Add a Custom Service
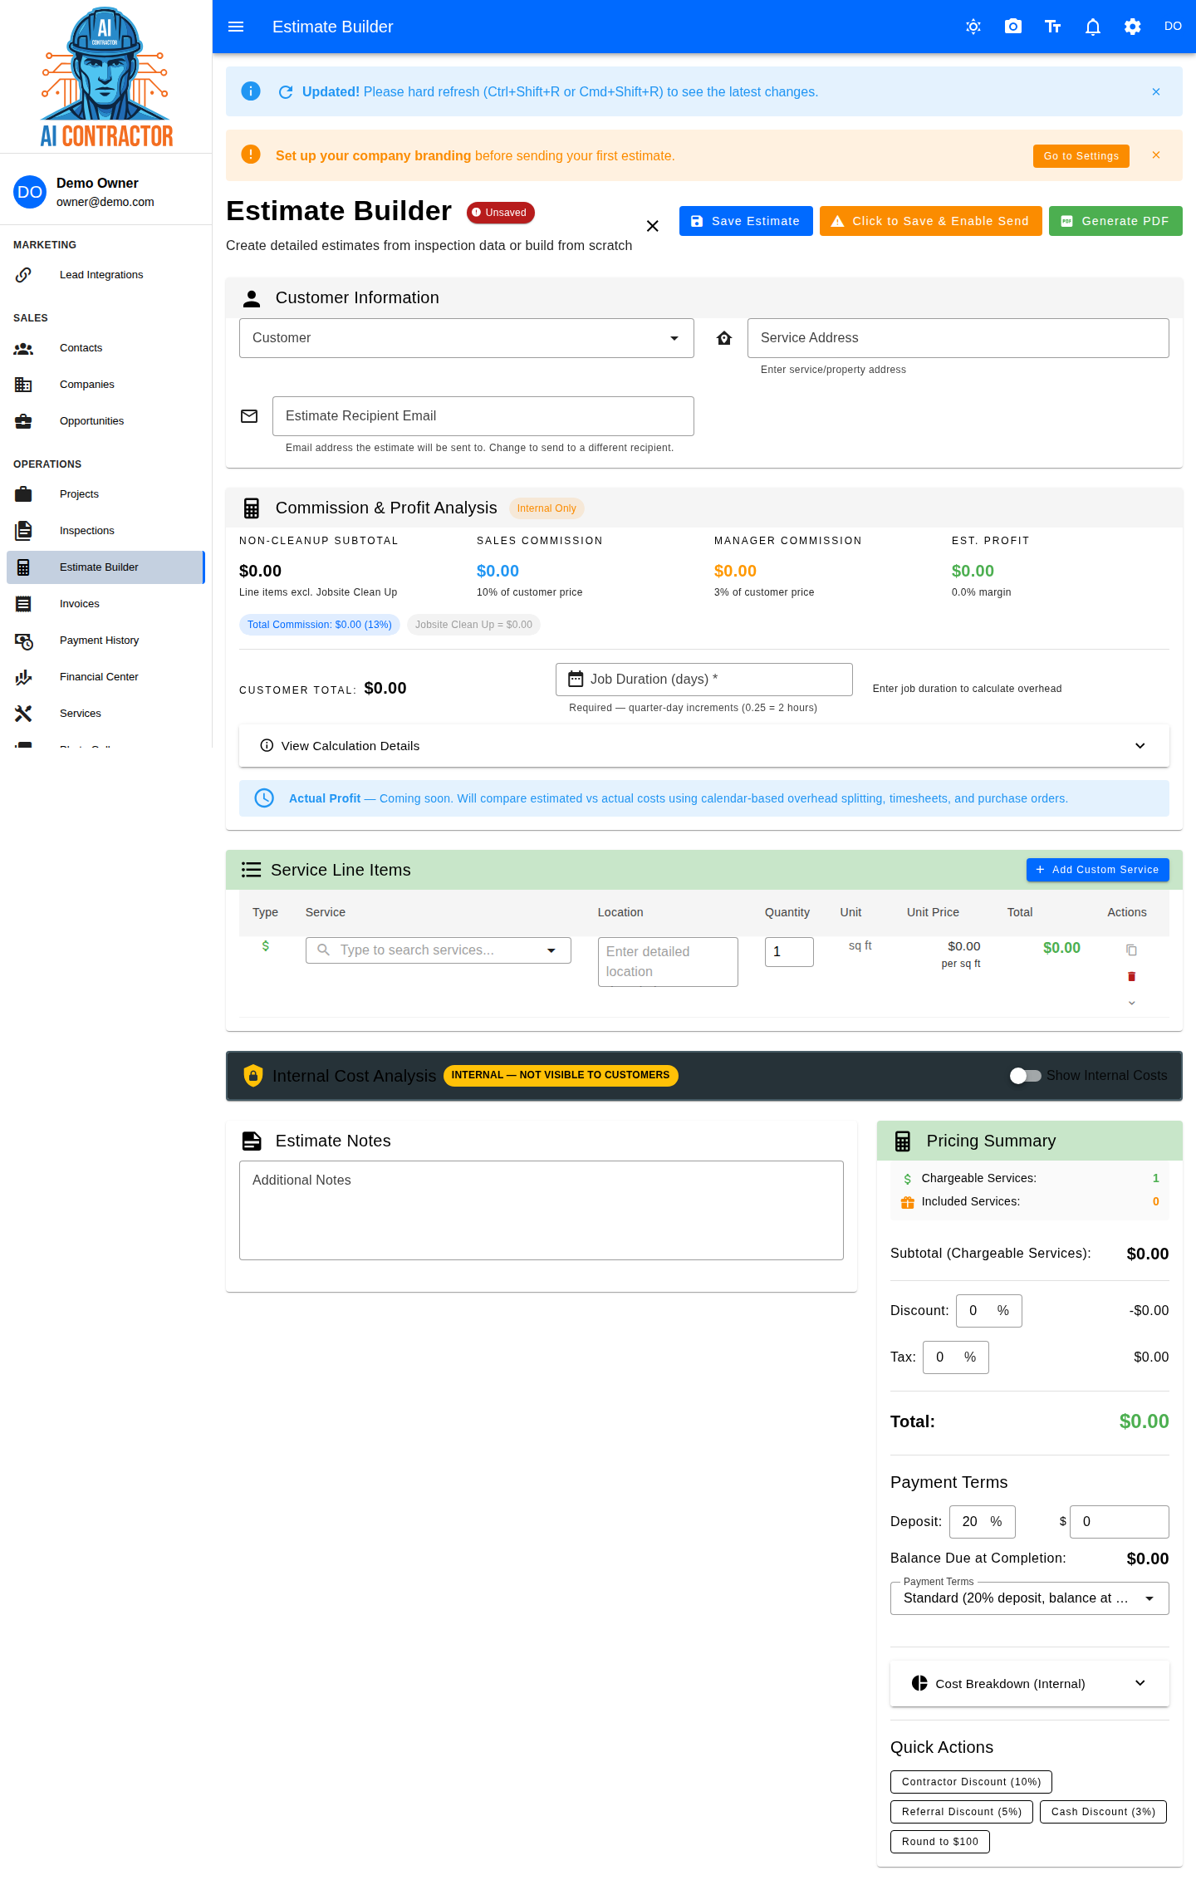Image resolution: width=1196 pixels, height=1880 pixels. (1097, 870)
